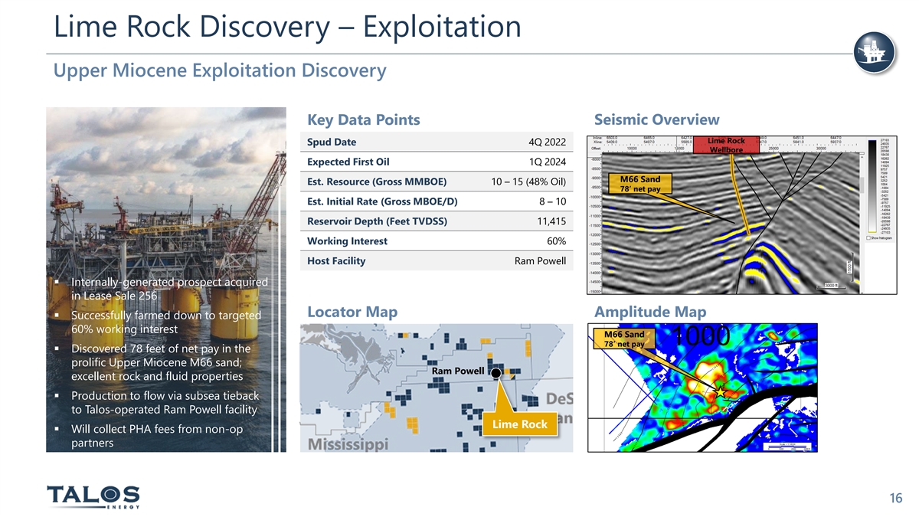Viewport: 919px width, 517px height.
Task: Click the Lime Rock callout on locator map
Action: tap(520, 424)
